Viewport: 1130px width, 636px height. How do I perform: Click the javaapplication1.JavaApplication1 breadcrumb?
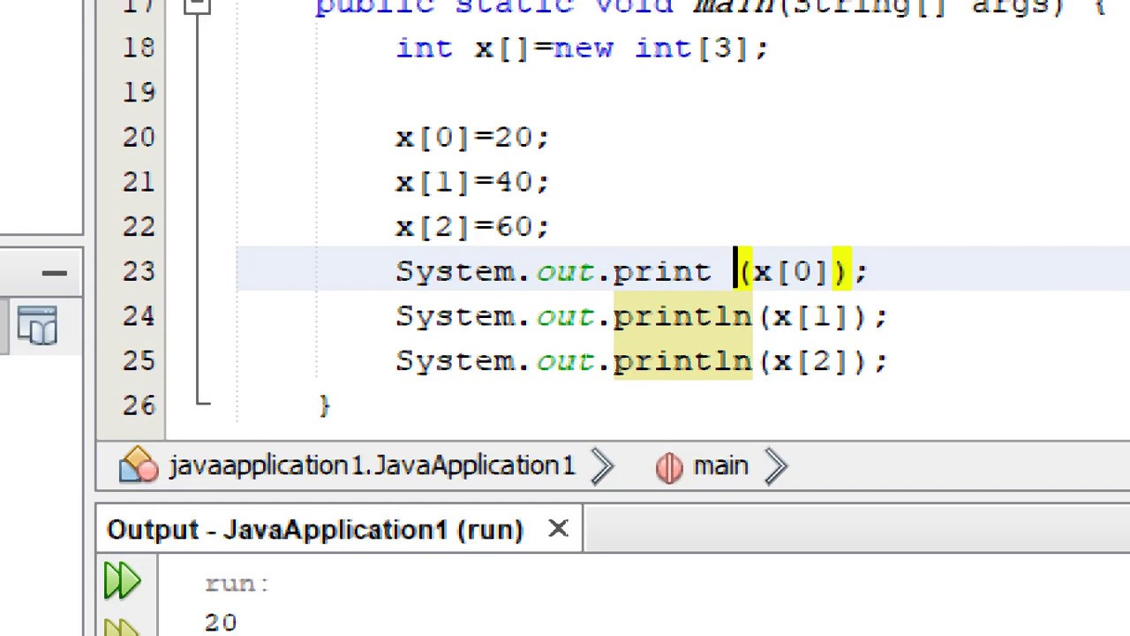pyautogui.click(x=372, y=466)
